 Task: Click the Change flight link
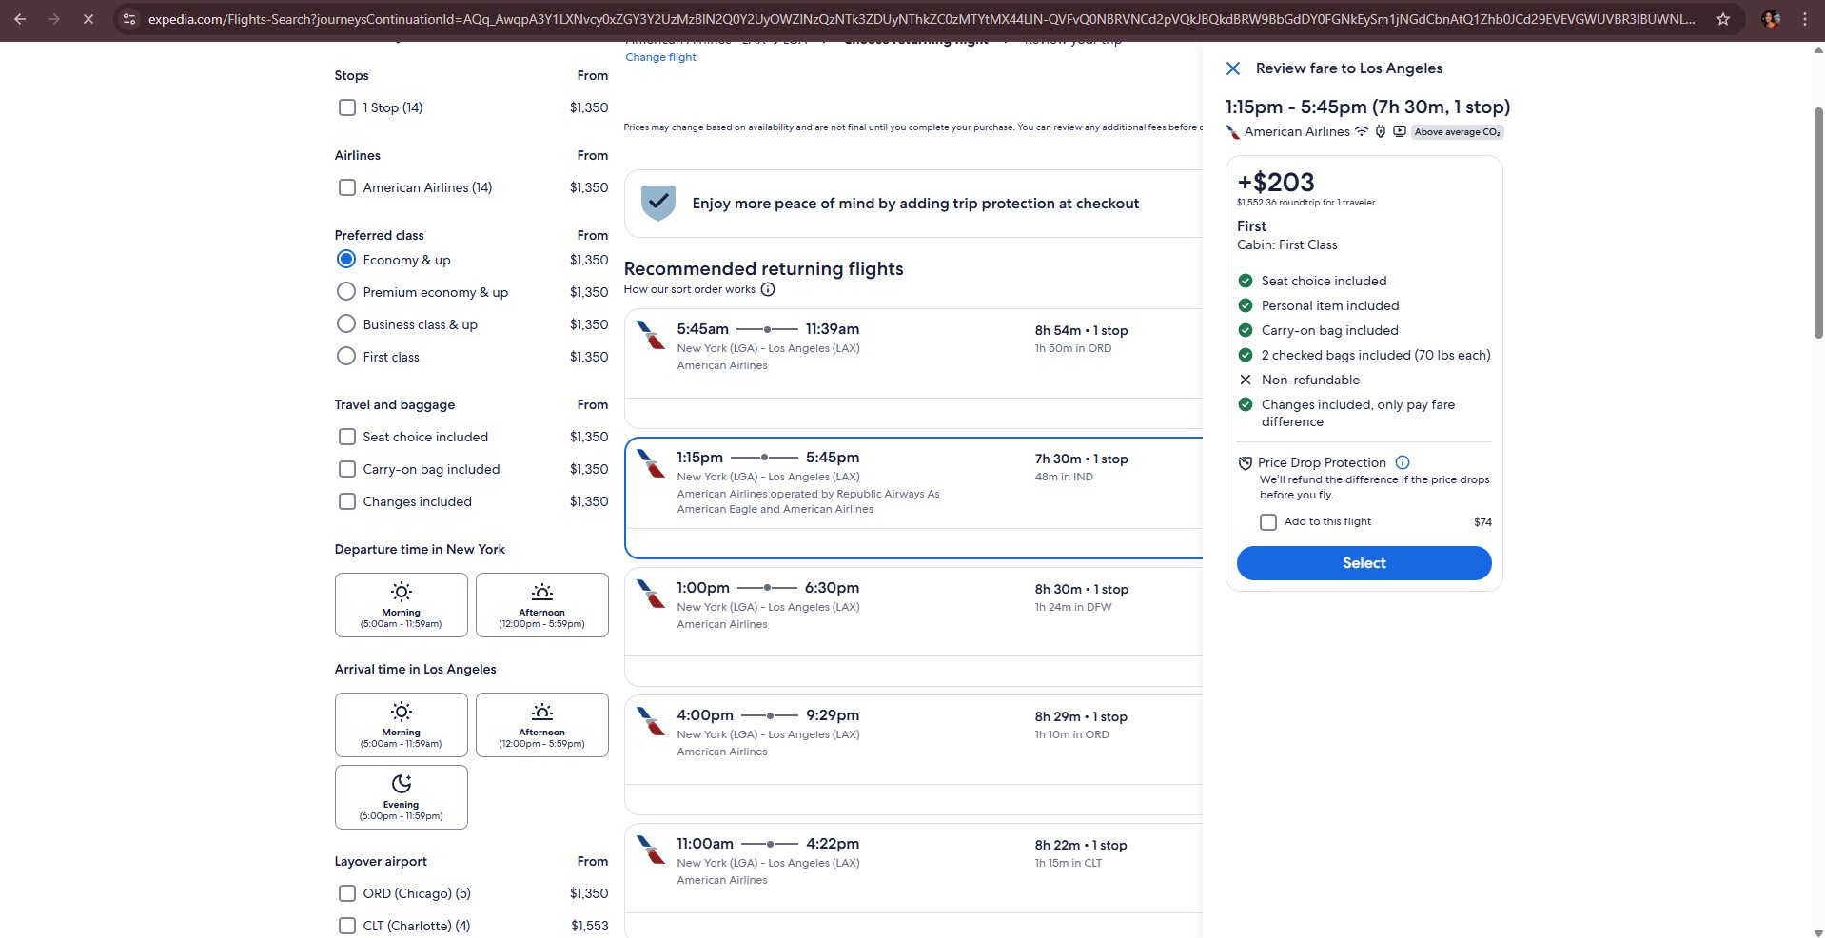[660, 57]
